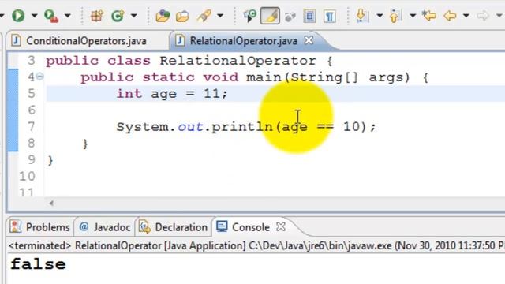Click the terminated RelationalOperator console status line

coord(256,245)
